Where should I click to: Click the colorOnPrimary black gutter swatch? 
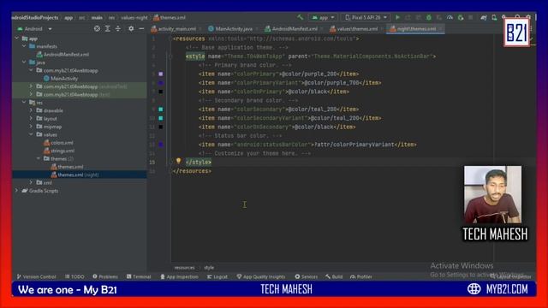161,92
